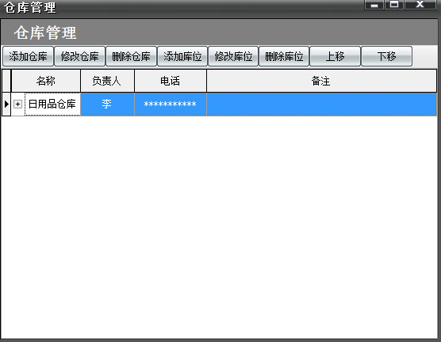Select the 李 manager cell
This screenshot has height=342, width=441.
pyautogui.click(x=107, y=104)
